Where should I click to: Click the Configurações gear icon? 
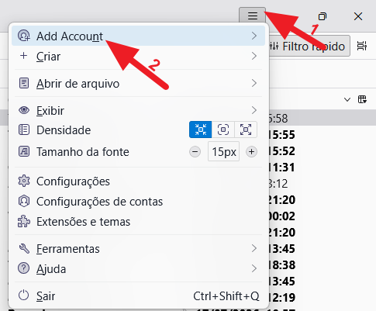coord(24,181)
